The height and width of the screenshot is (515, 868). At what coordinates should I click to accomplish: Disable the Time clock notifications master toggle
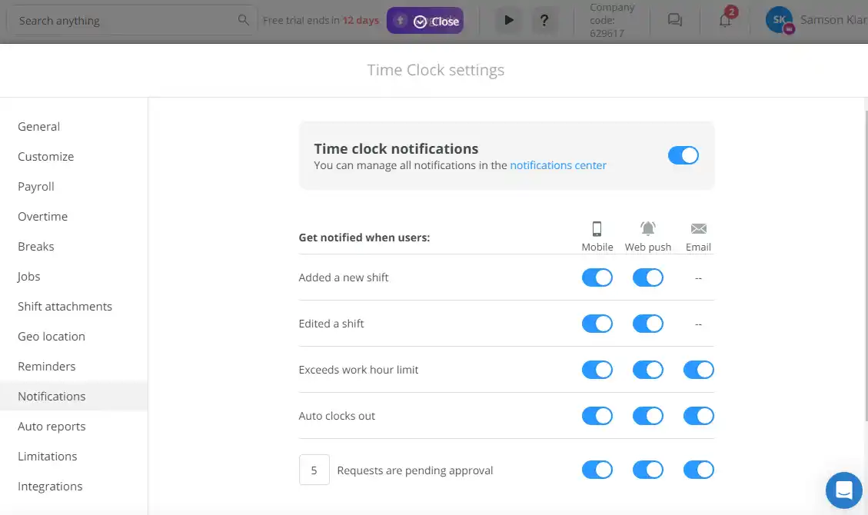pyautogui.click(x=683, y=155)
